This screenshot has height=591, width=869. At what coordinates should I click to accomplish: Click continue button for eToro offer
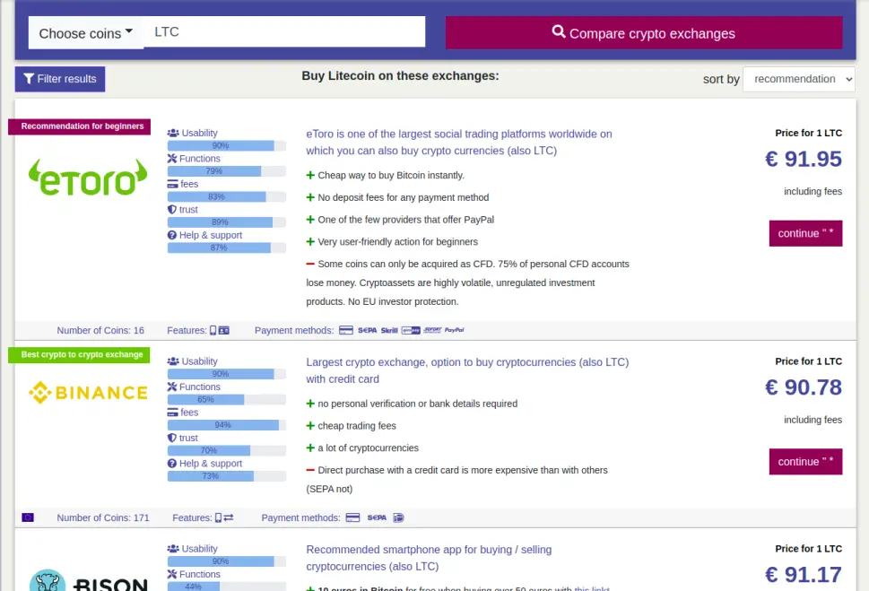pos(805,233)
